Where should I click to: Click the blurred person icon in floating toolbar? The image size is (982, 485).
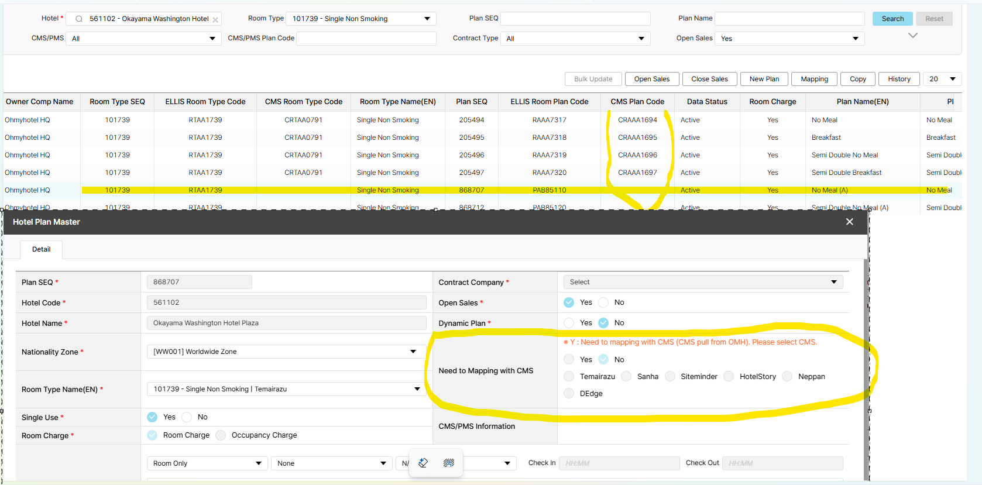449,463
